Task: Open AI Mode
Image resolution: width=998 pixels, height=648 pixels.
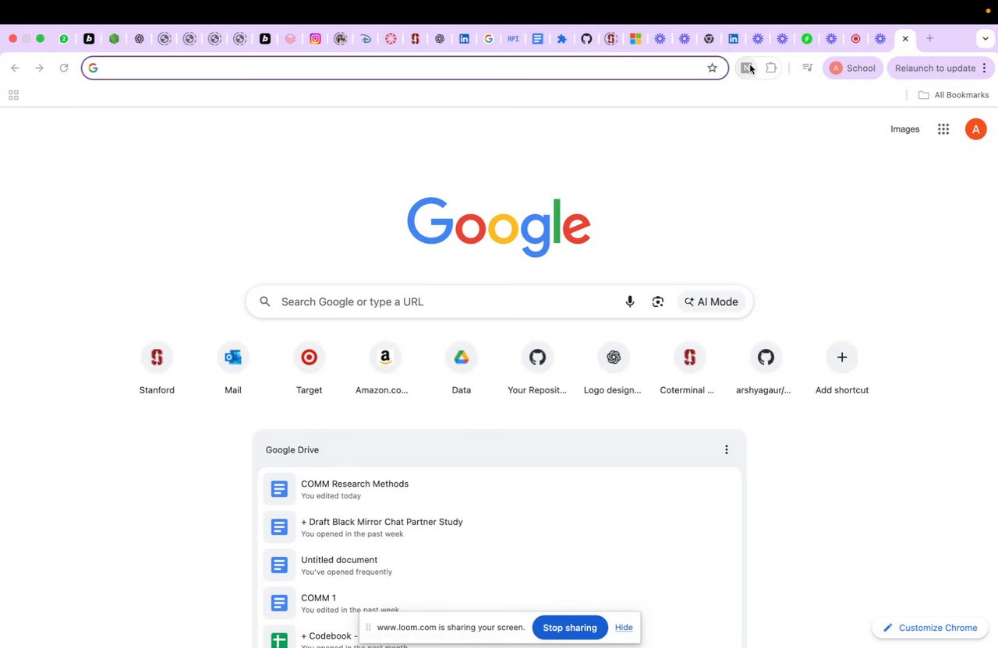Action: [711, 301]
